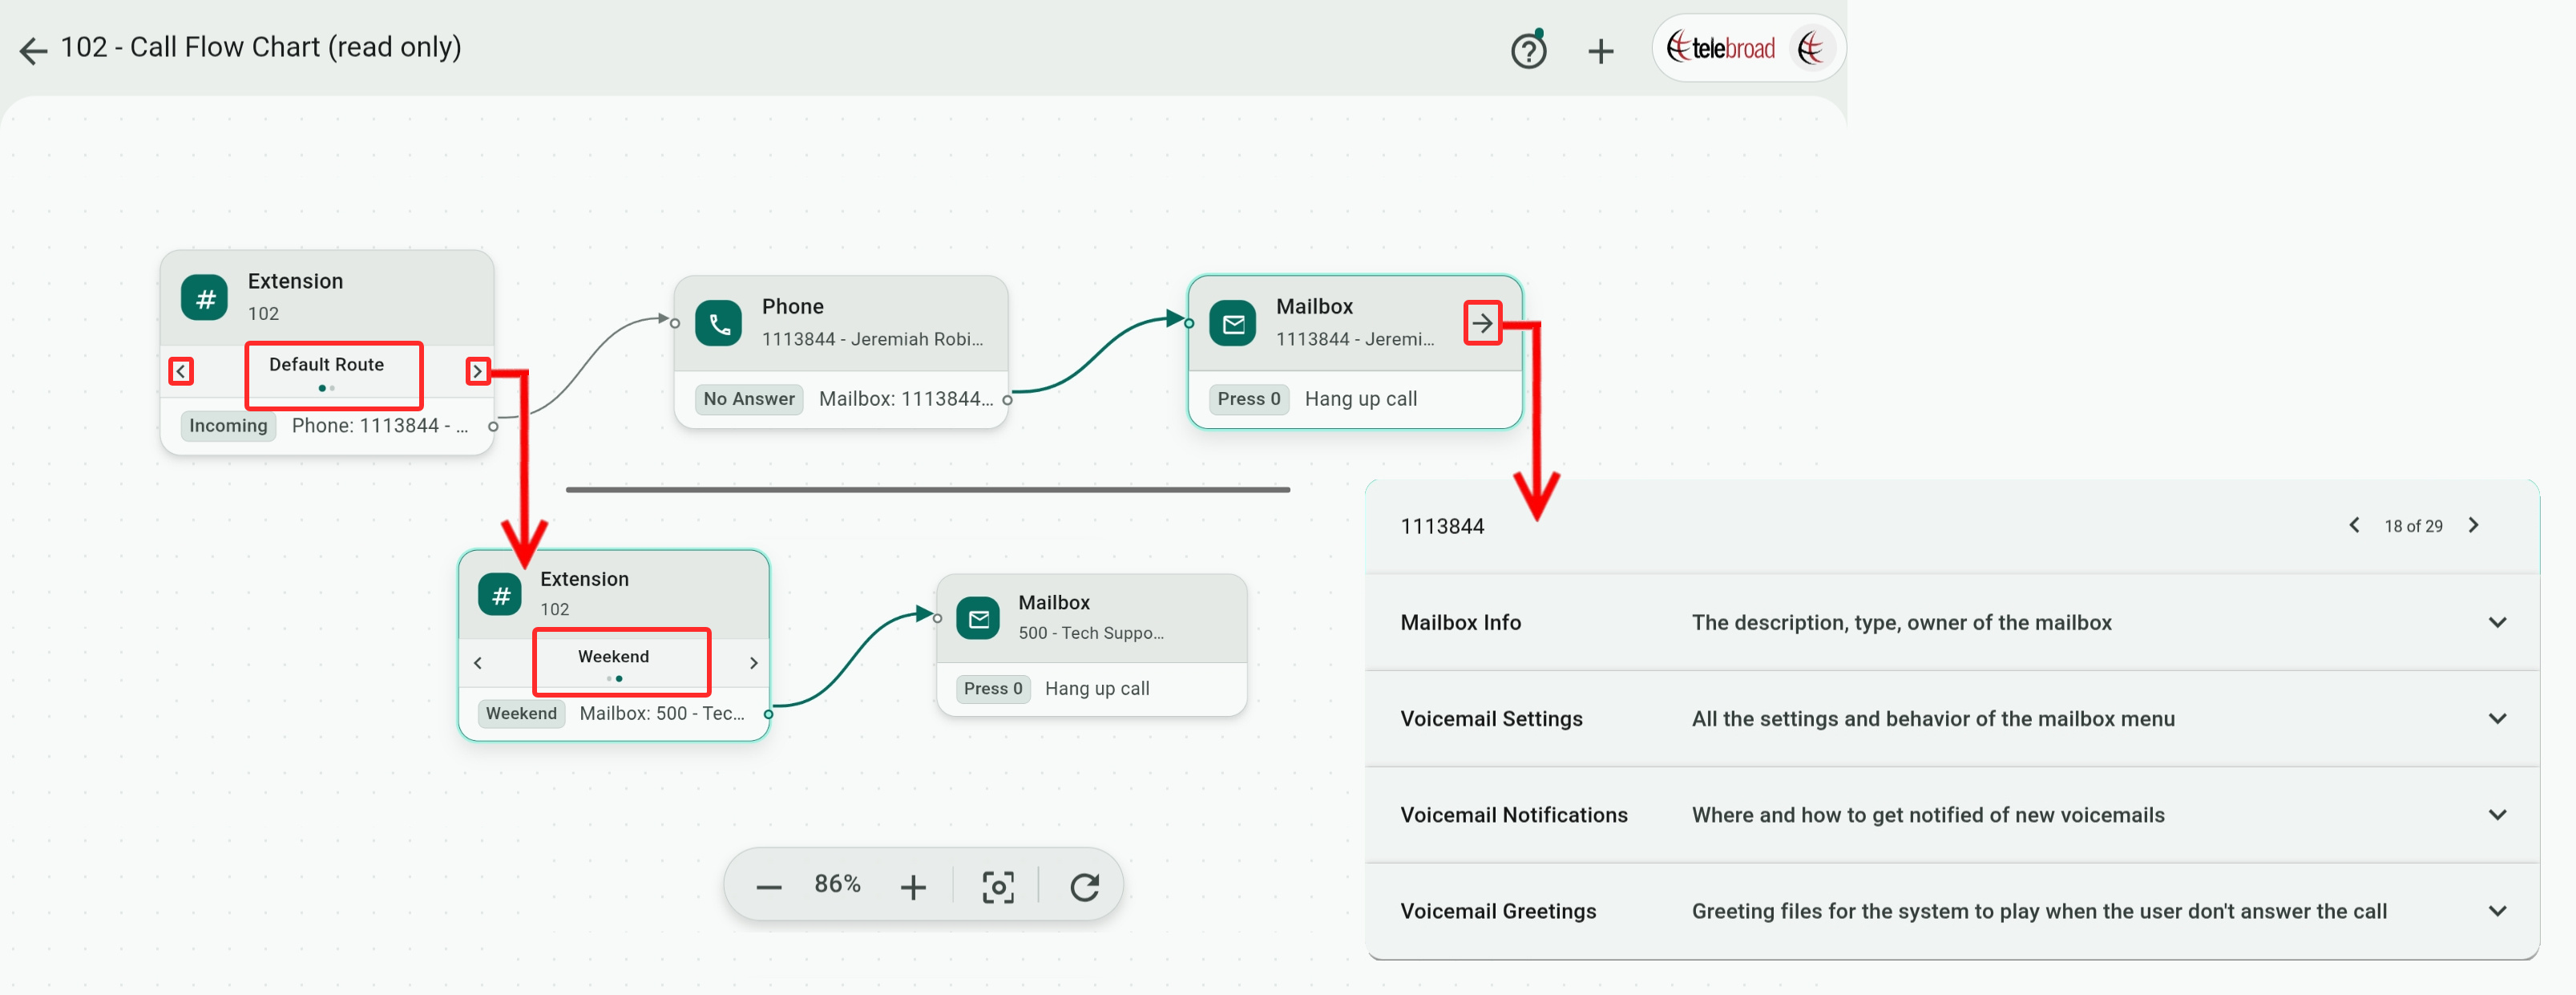Zoom in using the plus button
Image resolution: width=2576 pixels, height=995 pixels.
pos(912,886)
